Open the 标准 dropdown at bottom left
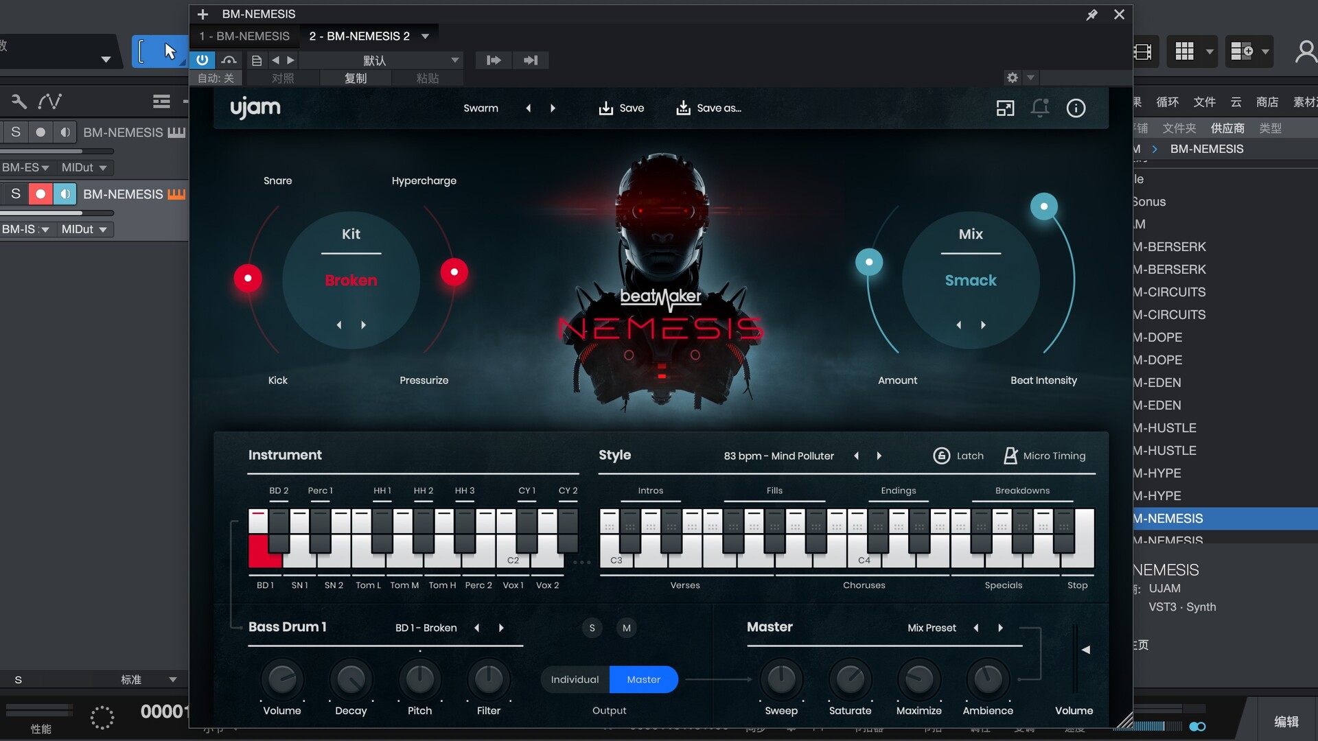 [x=148, y=679]
